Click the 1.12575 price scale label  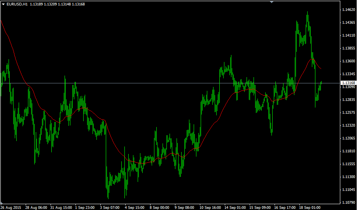[x=348, y=113]
